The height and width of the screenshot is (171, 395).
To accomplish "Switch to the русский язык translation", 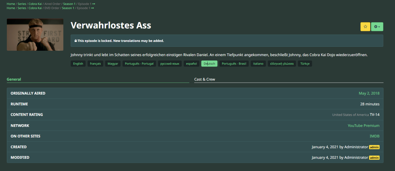I will [170, 64].
